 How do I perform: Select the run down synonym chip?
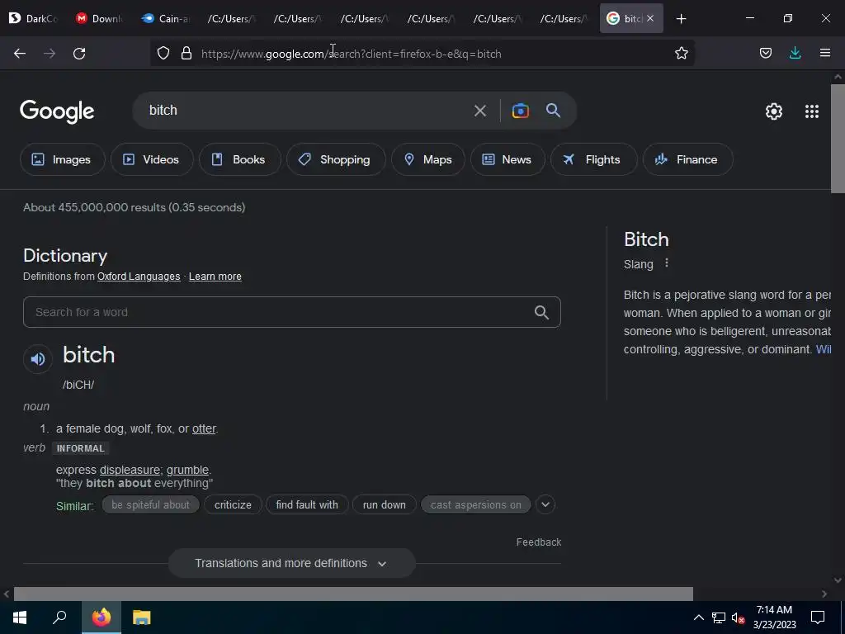pos(385,505)
